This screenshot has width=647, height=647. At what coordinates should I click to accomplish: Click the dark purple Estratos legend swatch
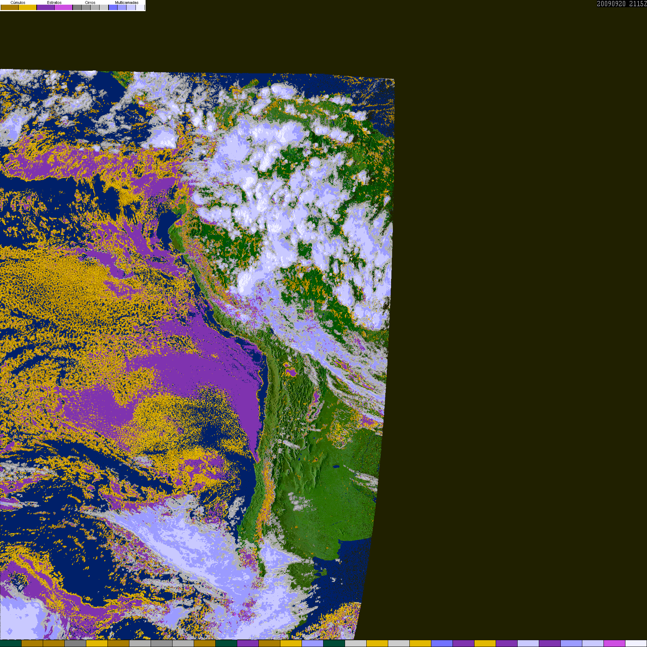pos(46,7)
